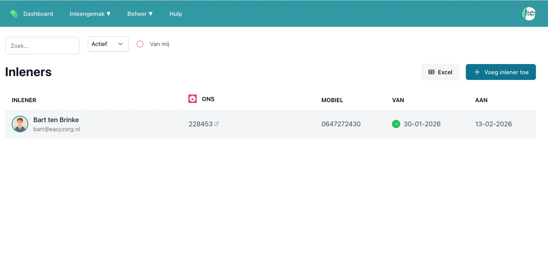Open the user profile avatar menu

(x=529, y=14)
